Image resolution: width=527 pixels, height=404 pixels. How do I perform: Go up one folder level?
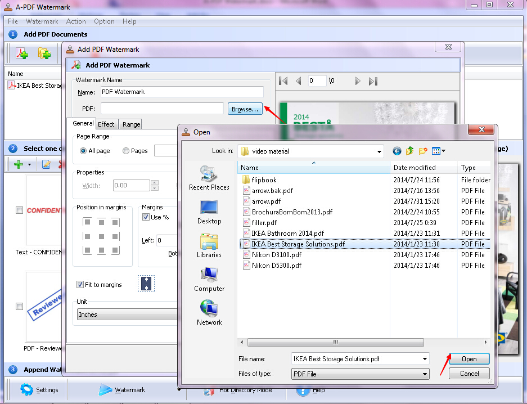pyautogui.click(x=409, y=151)
